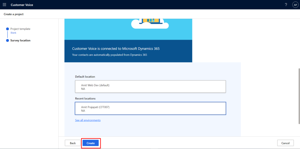300x149 pixels.
Task: Click the Cancel button
Action: point(285,143)
